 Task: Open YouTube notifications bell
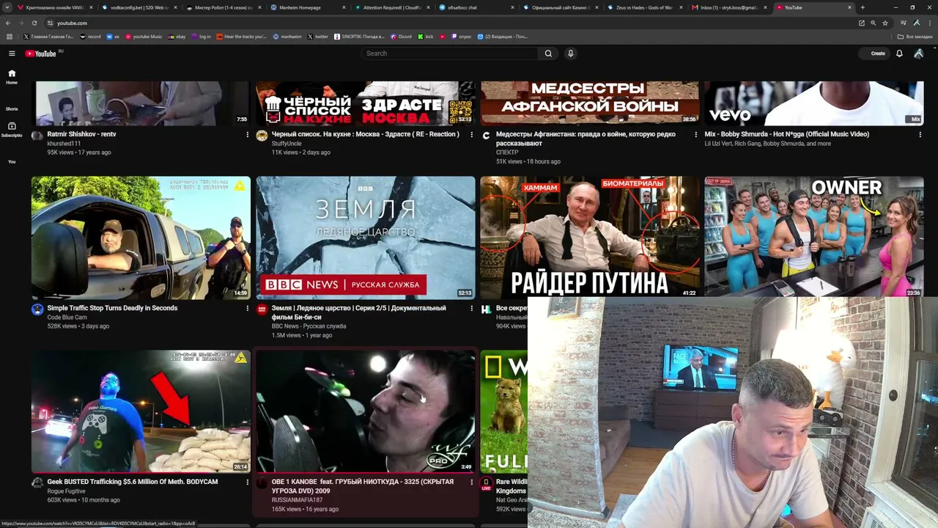(x=899, y=54)
